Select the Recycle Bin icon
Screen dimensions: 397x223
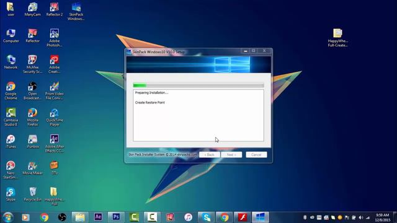pos(32,194)
